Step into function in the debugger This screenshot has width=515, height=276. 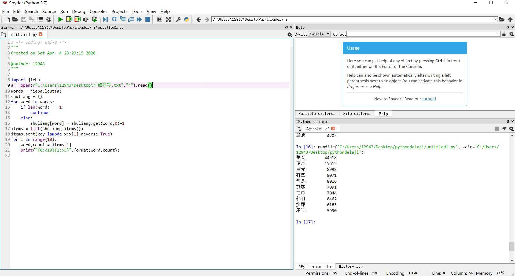tap(123, 19)
